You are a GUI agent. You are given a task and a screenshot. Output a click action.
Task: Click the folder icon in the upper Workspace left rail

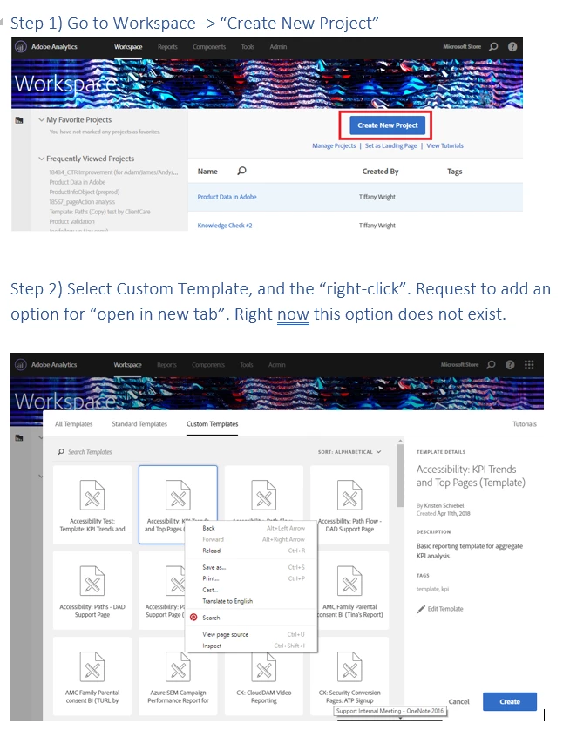(19, 120)
